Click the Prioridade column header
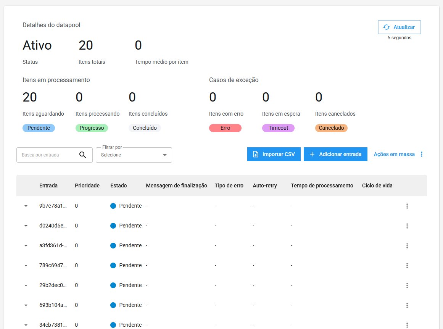Screen dimensions: 443x329 [x=87, y=185]
